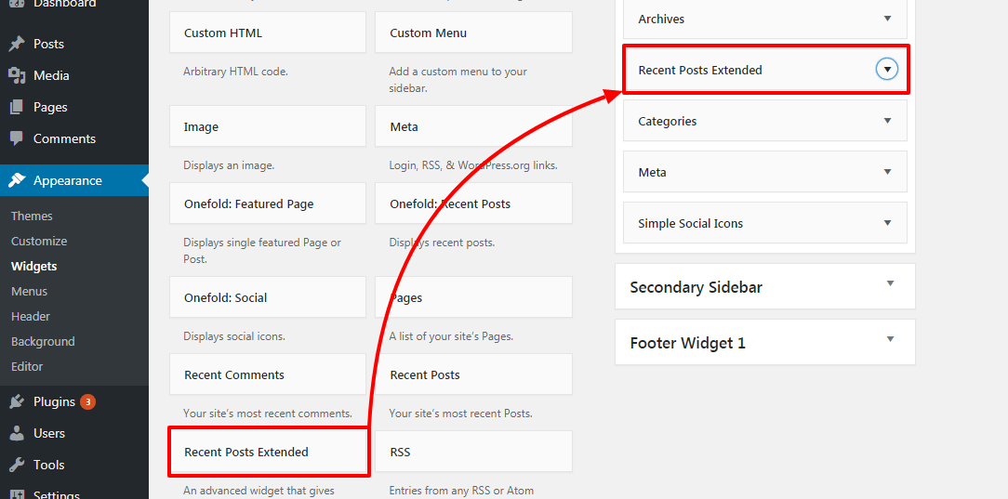Click the Categories widget title in sidebar

pyautogui.click(x=668, y=122)
